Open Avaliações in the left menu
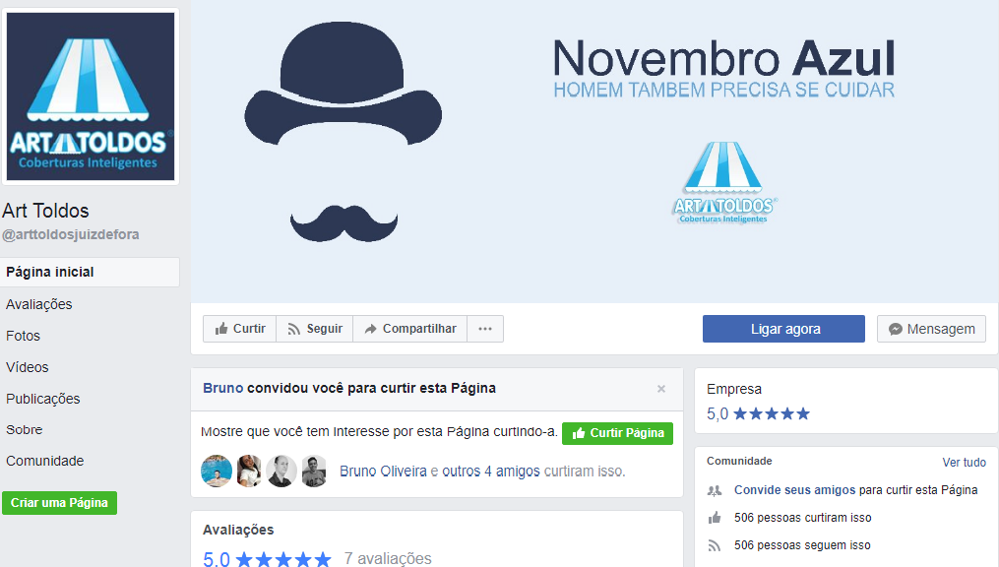This screenshot has height=567, width=999. tap(39, 304)
